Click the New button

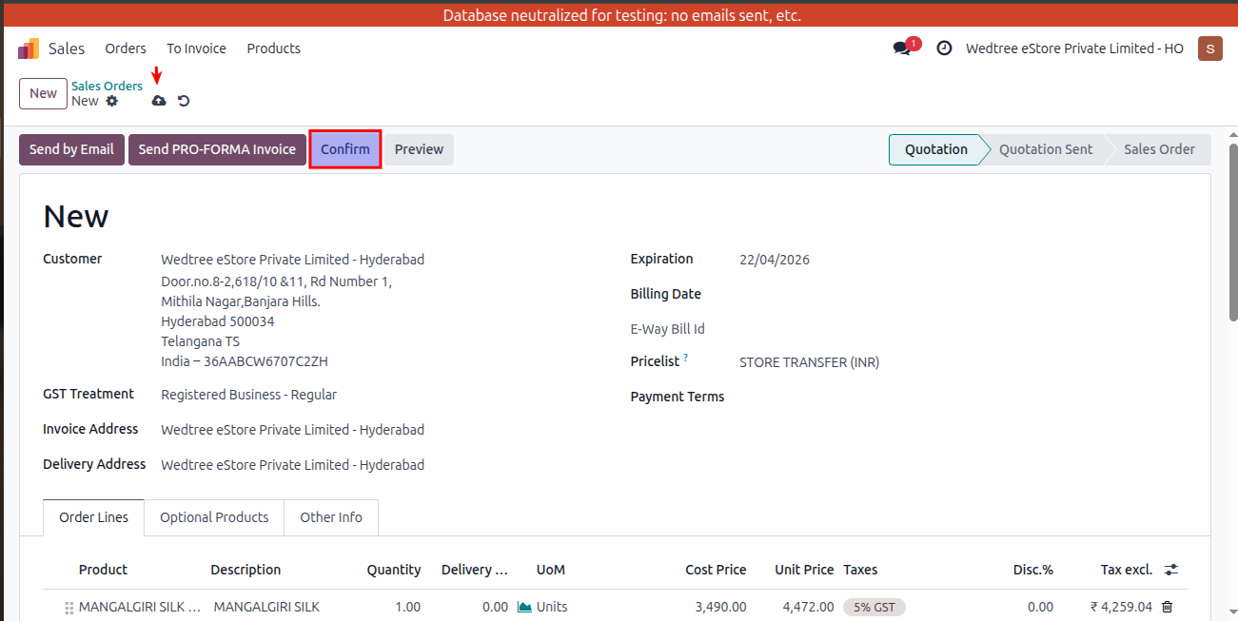point(43,93)
